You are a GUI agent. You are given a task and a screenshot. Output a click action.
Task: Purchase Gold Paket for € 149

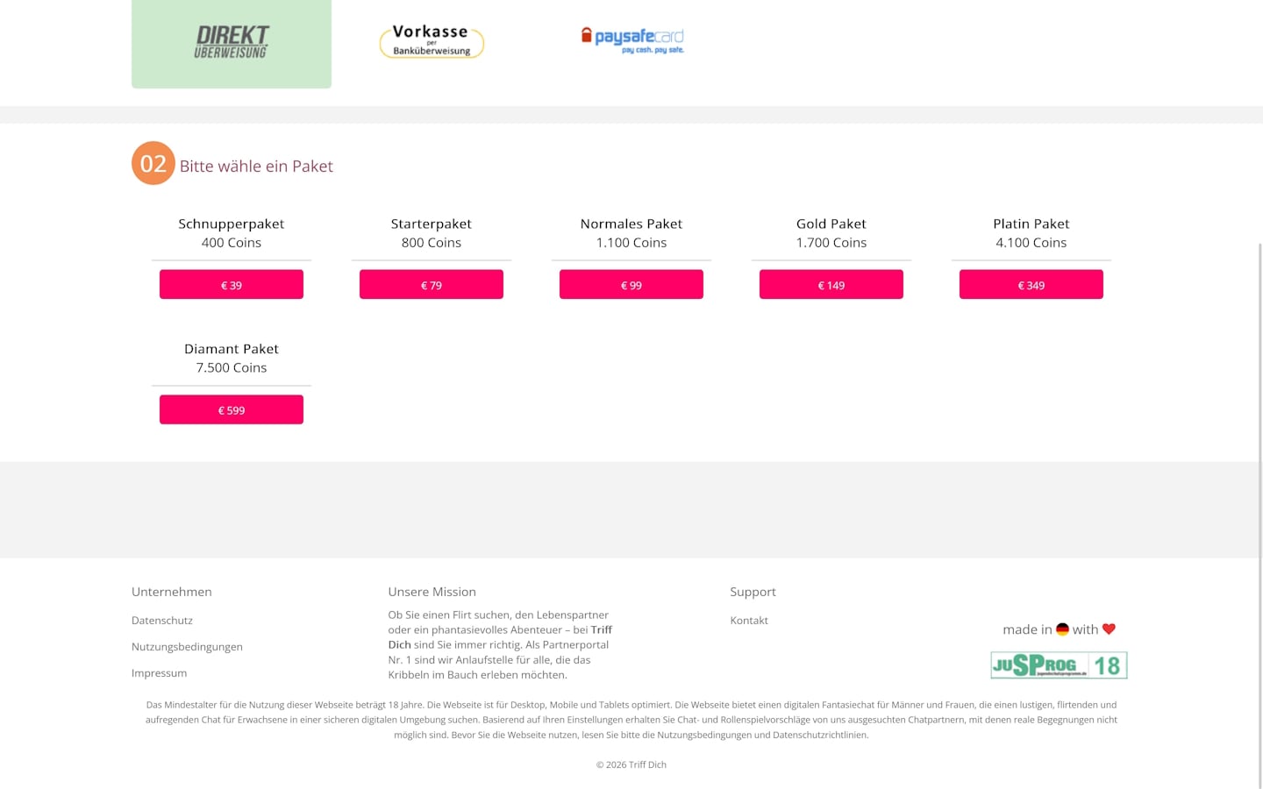(831, 285)
